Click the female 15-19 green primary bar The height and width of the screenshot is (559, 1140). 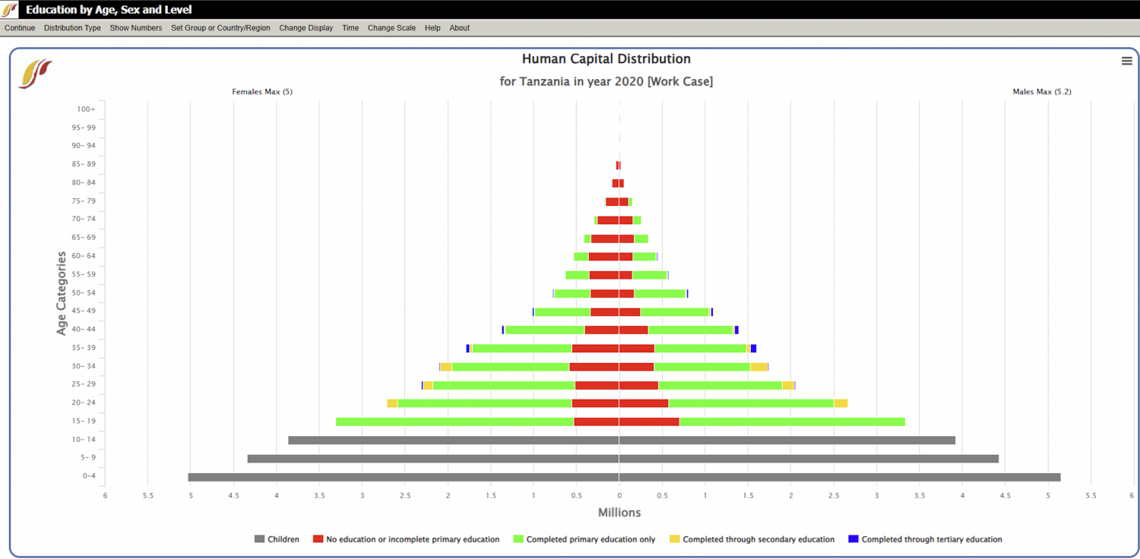[454, 422]
